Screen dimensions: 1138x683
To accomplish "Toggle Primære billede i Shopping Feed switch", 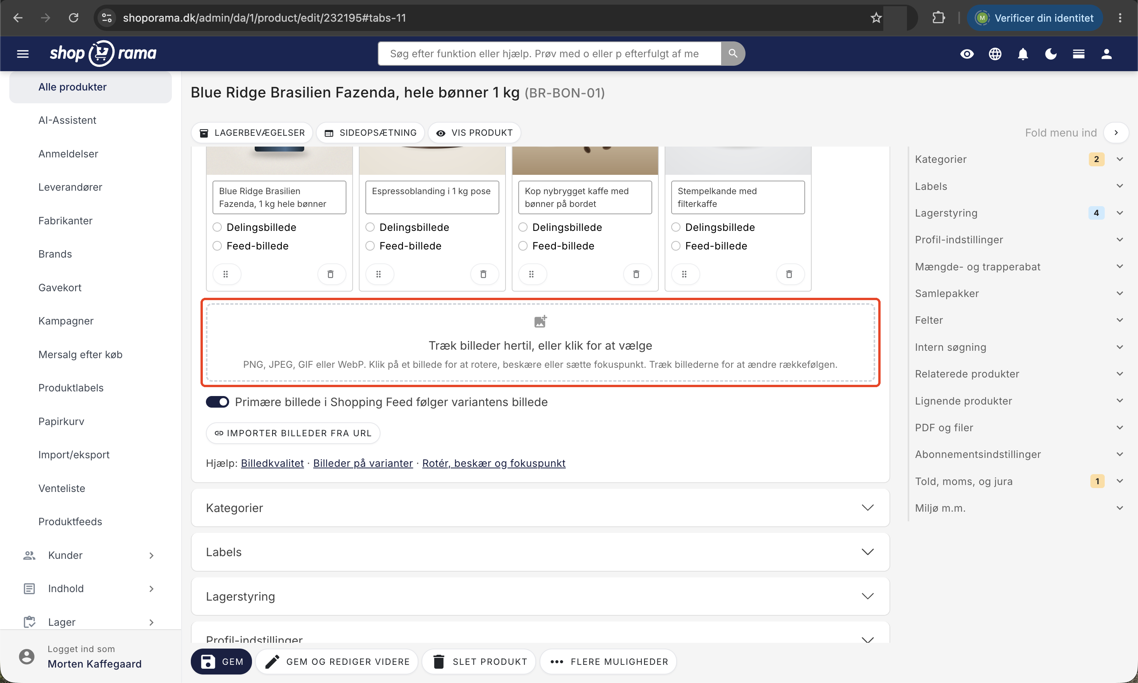I will click(x=218, y=402).
